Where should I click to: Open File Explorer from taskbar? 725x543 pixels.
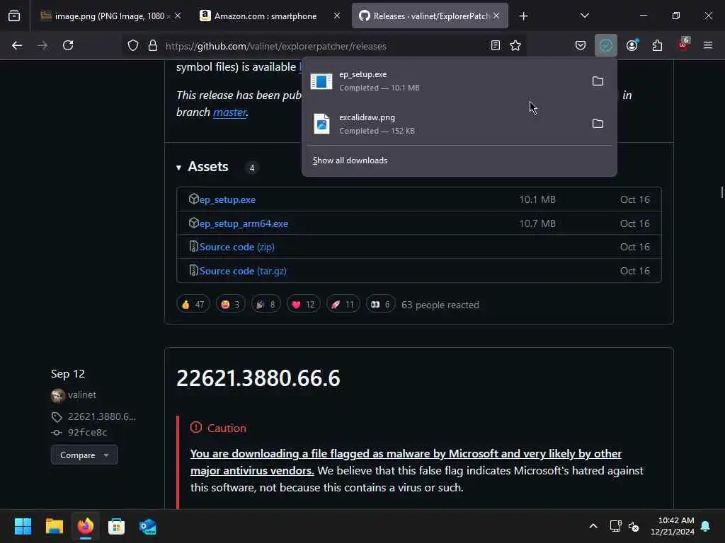[54, 526]
